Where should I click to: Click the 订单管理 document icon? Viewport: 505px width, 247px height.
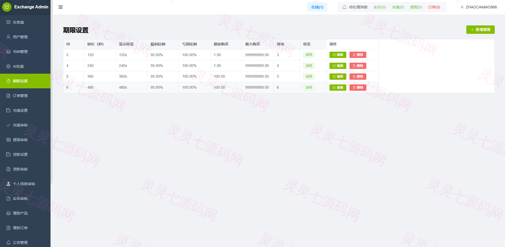click(8, 96)
